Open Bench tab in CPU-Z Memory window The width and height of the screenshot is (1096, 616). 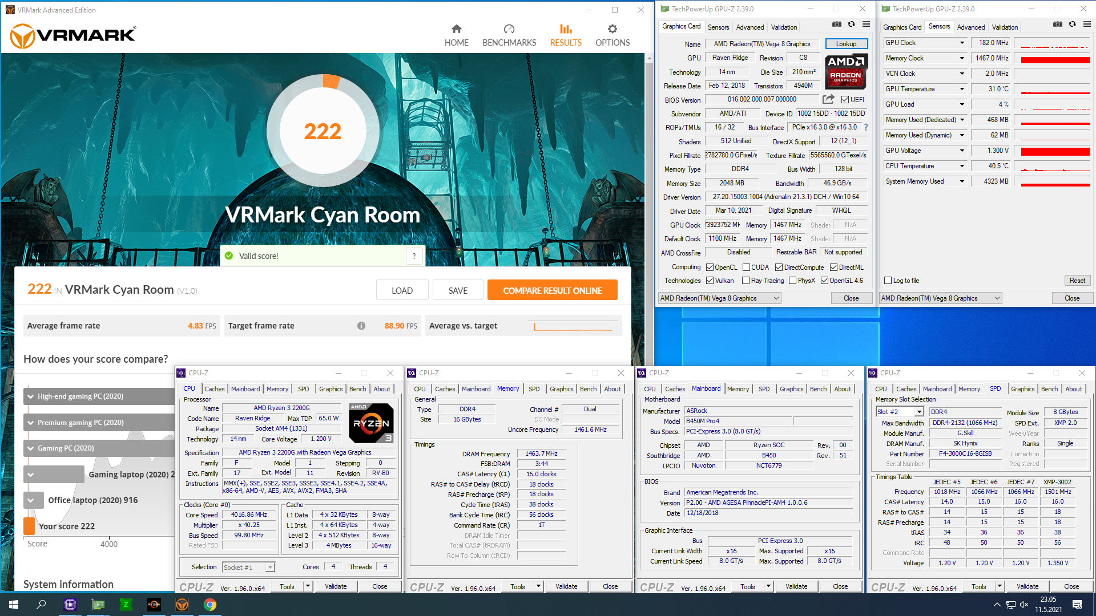tap(588, 389)
